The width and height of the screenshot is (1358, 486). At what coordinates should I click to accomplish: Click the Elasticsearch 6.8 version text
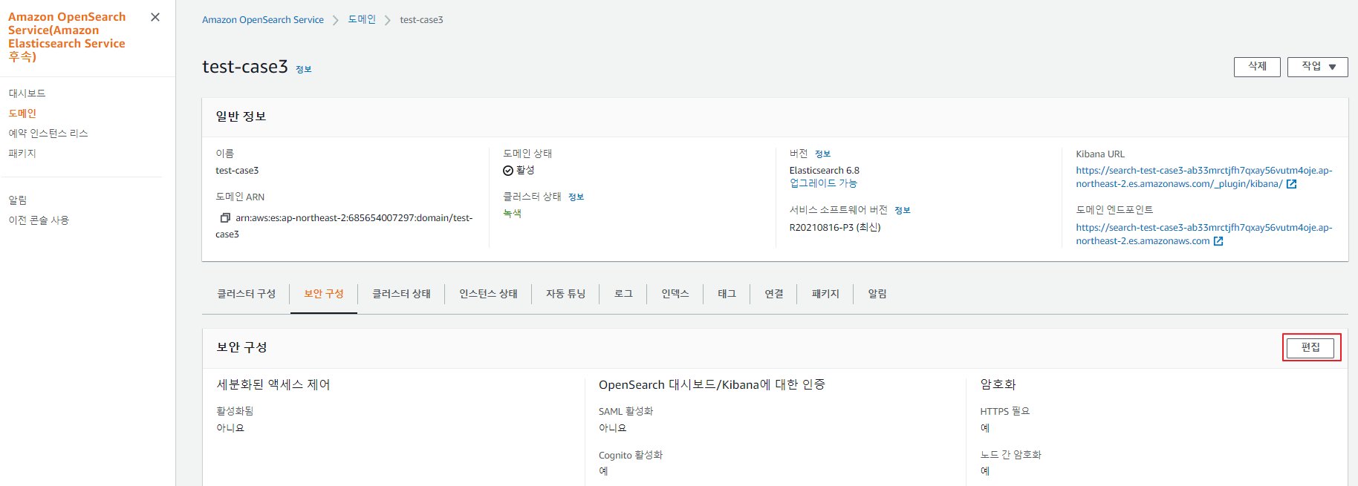(x=825, y=171)
